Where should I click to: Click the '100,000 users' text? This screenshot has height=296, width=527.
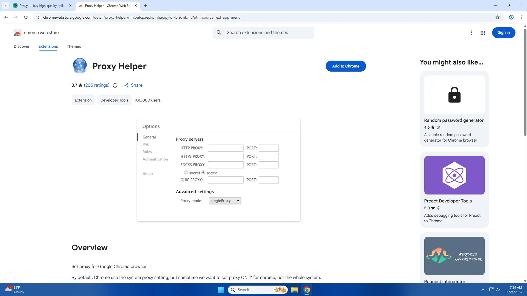click(x=148, y=100)
